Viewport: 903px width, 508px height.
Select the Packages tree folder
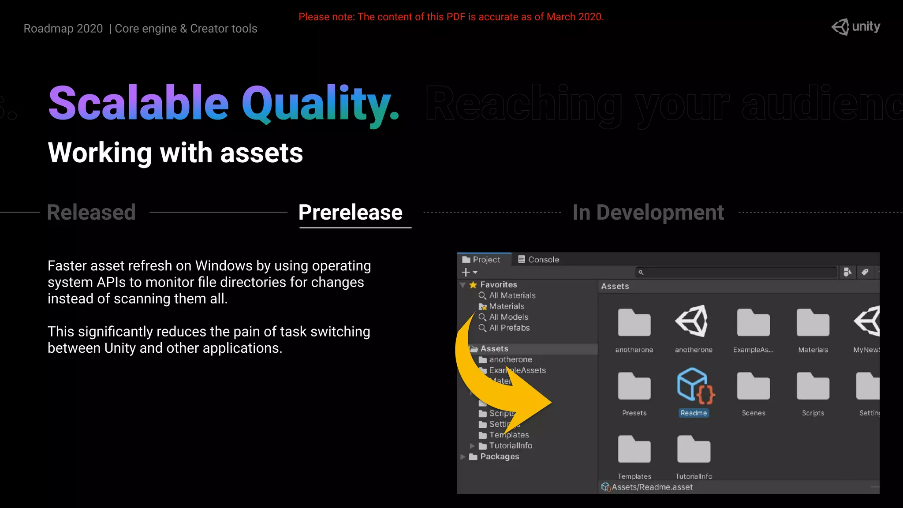[x=494, y=457]
